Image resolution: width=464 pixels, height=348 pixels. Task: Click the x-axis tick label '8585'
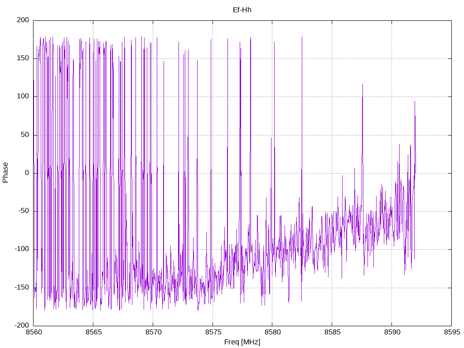pos(332,332)
